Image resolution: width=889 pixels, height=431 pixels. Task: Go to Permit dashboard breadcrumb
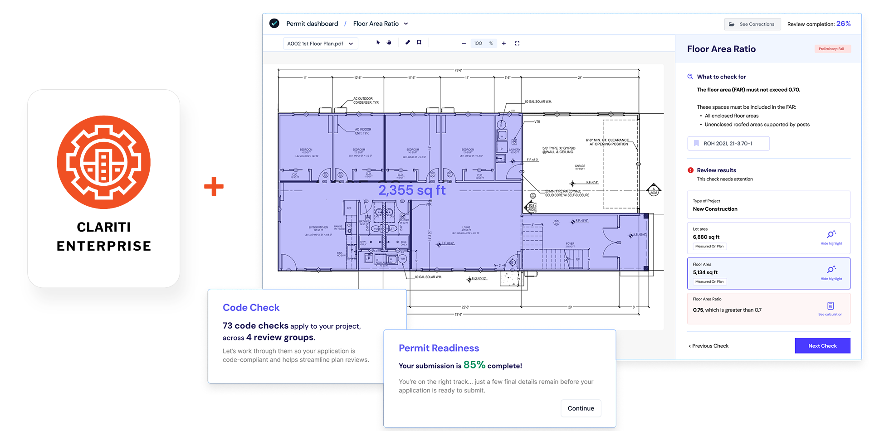[312, 24]
